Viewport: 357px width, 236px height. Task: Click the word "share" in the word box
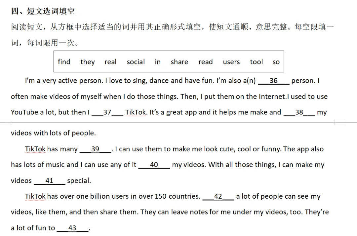pyautogui.click(x=179, y=62)
